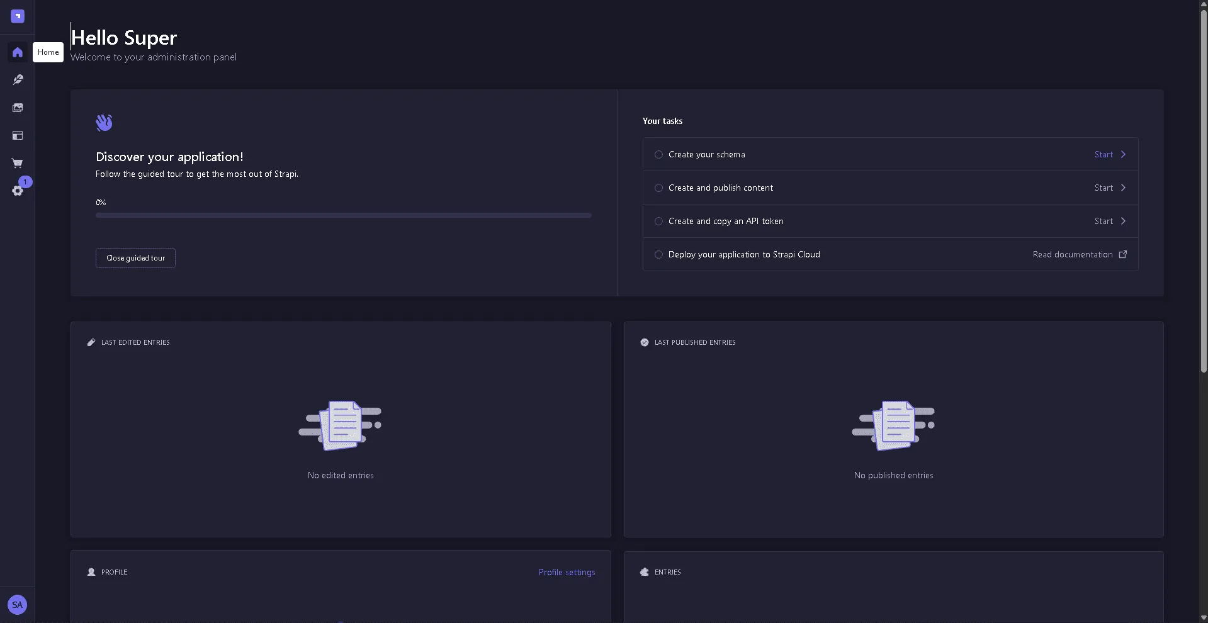This screenshot has height=623, width=1208.
Task: Select the circle next to Create and publish content
Action: pyautogui.click(x=658, y=188)
